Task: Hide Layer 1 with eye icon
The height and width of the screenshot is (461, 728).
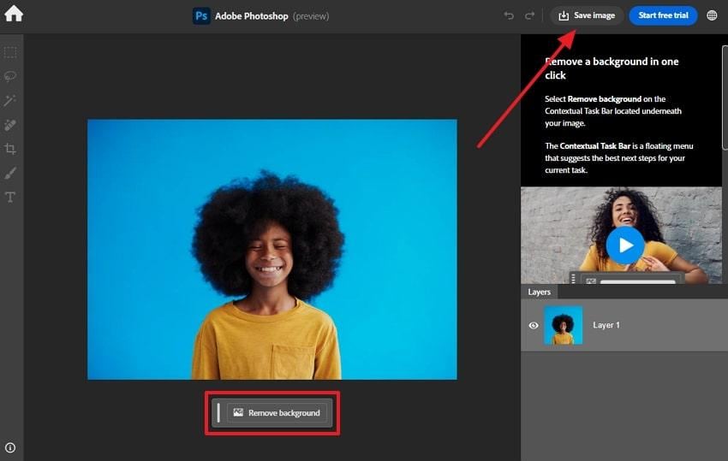Action: coord(534,325)
